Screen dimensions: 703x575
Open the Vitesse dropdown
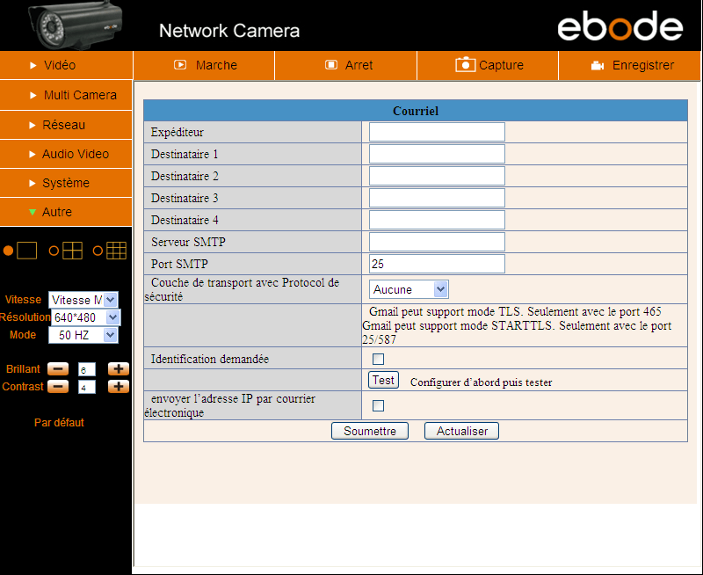pyautogui.click(x=83, y=300)
